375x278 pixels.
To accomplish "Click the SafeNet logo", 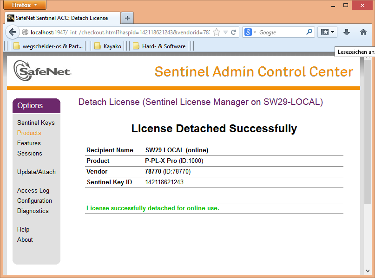I will coord(42,71).
